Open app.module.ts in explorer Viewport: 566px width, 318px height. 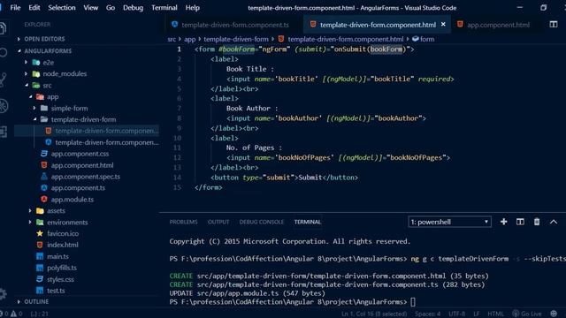(72, 200)
